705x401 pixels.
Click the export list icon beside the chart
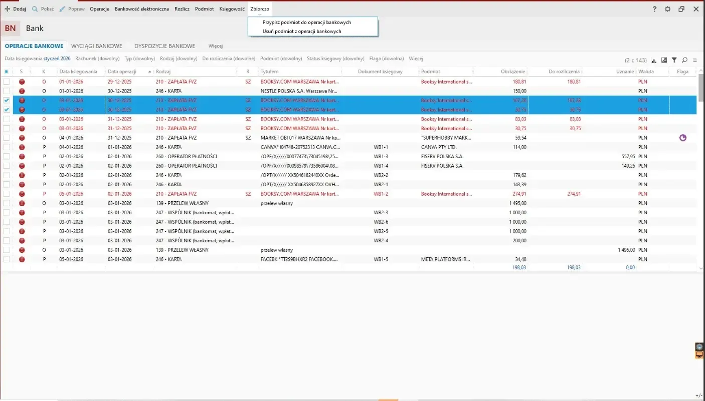[664, 60]
